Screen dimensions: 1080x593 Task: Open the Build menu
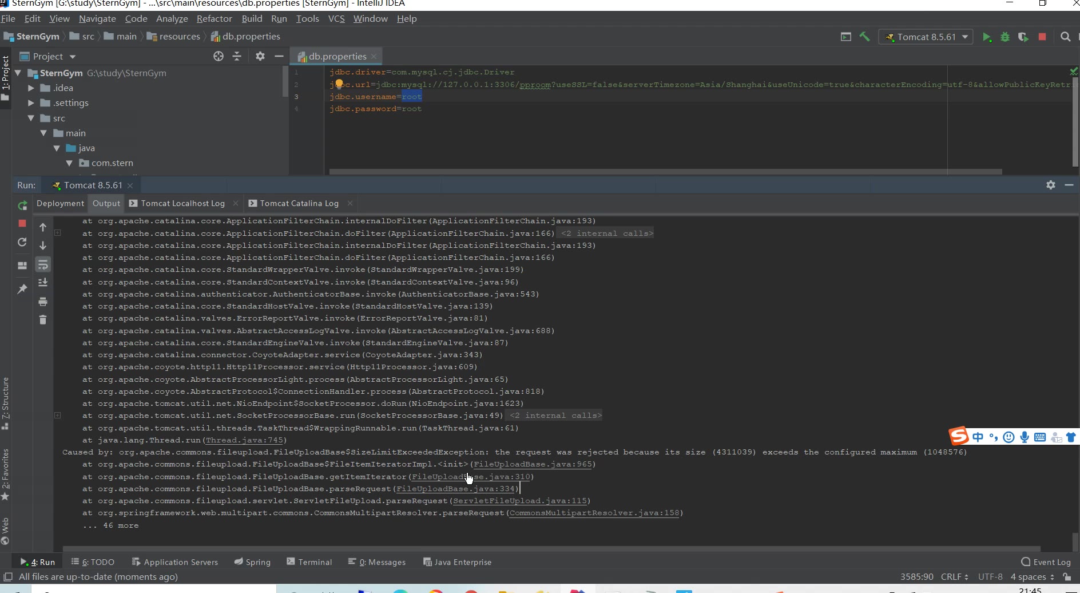click(x=252, y=18)
